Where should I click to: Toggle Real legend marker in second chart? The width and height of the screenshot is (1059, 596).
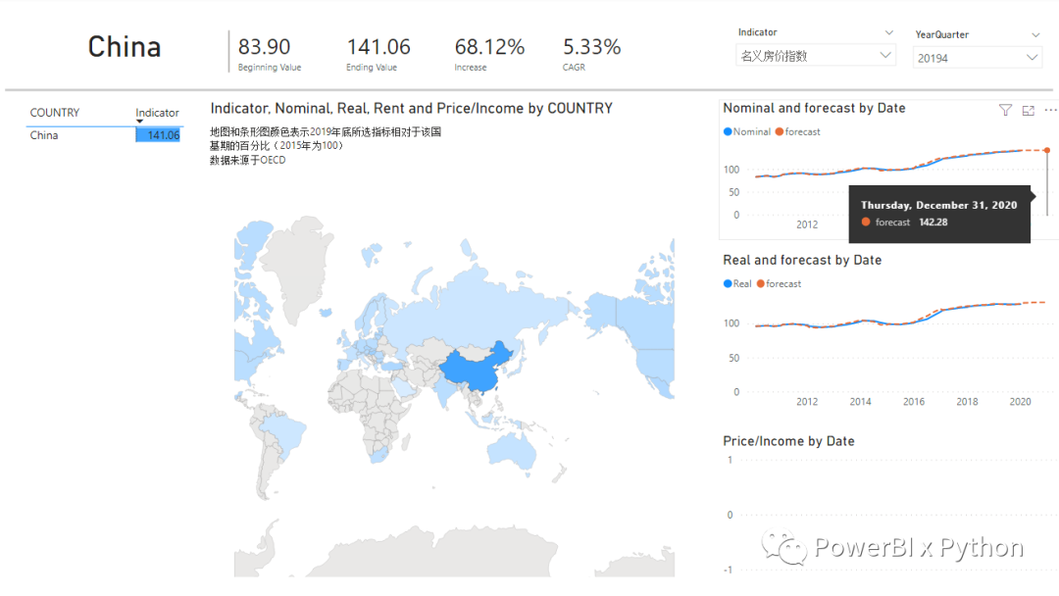click(x=728, y=284)
